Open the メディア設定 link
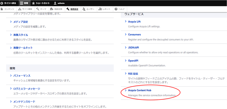227x109 pixels. pyautogui.click(x=21, y=22)
